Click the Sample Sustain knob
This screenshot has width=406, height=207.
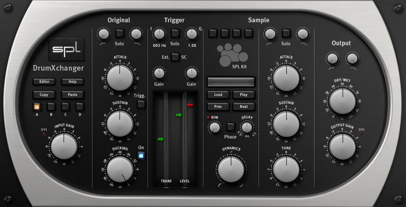click(x=286, y=124)
